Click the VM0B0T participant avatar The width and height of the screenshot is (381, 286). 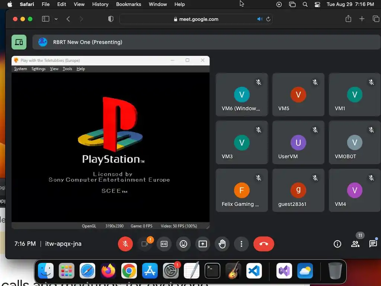tap(355, 143)
